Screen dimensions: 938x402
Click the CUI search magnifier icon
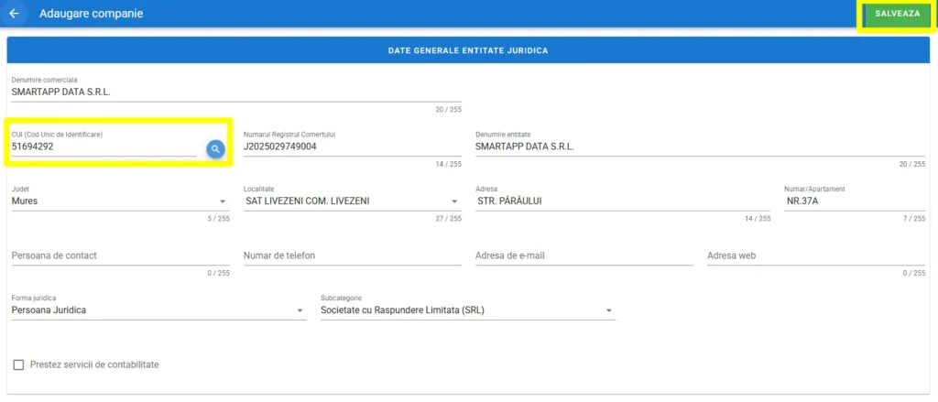pyautogui.click(x=215, y=148)
